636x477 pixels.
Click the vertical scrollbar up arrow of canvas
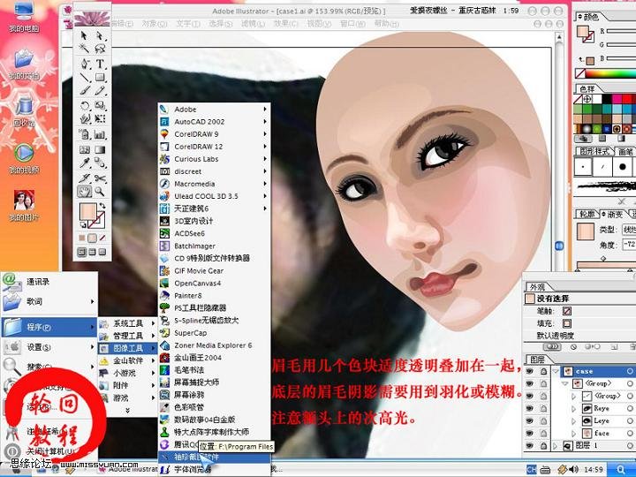point(559,37)
